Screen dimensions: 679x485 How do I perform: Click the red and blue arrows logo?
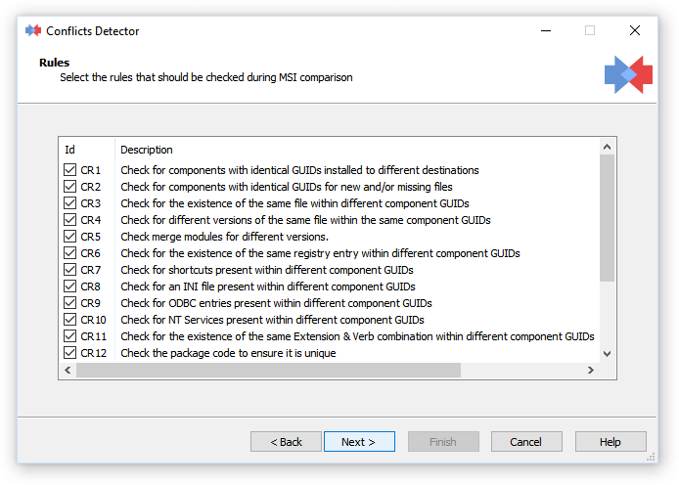coord(628,75)
